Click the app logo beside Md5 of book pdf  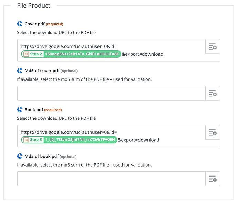(20, 156)
